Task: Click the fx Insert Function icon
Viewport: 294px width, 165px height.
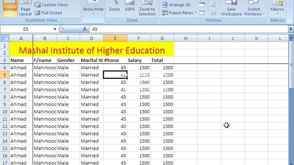Action: [x=85, y=29]
